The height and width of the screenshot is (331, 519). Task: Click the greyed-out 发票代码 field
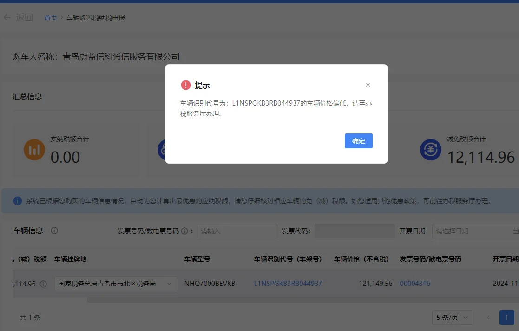pos(354,231)
